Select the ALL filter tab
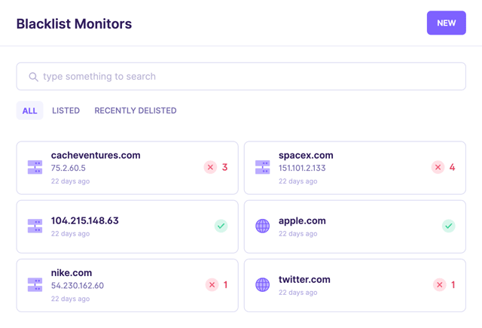Viewport: 482px width, 328px height. click(29, 111)
